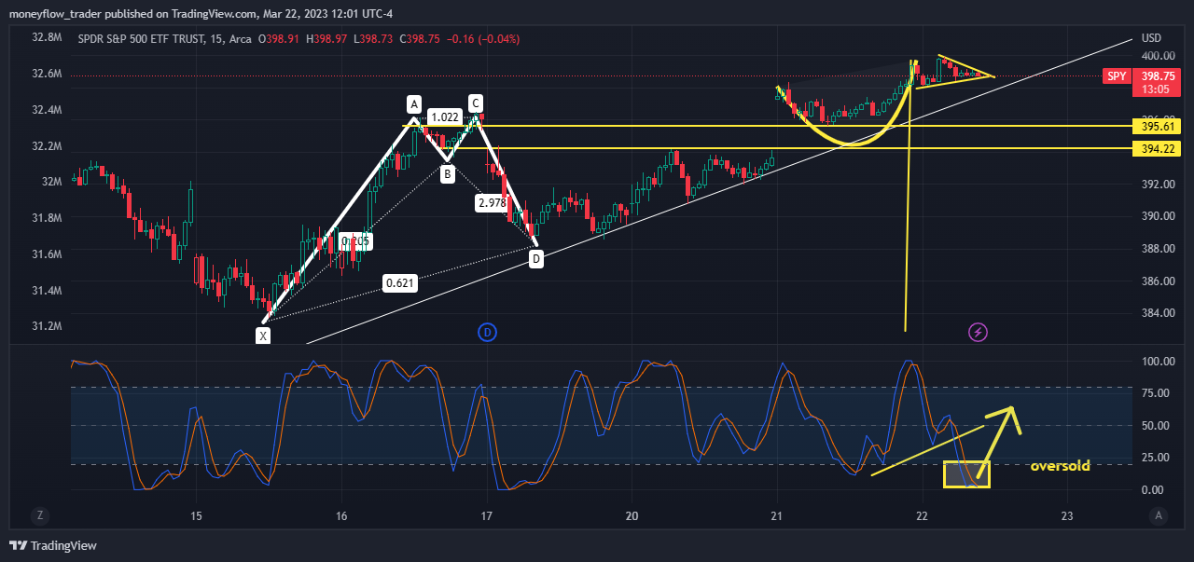1194x562 pixels.
Task: Click the Z timezone button at the bottom left
Action: 40,515
